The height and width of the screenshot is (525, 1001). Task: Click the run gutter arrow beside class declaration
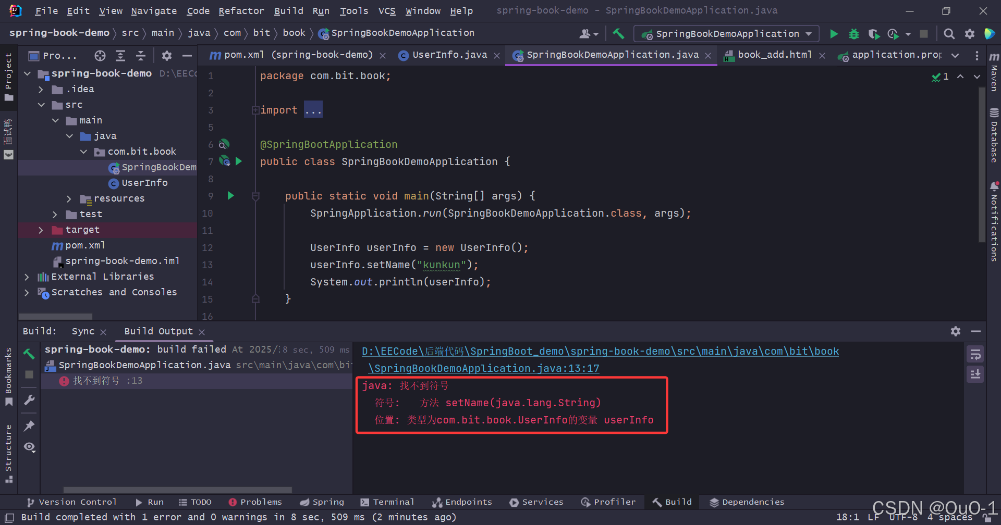(x=239, y=161)
